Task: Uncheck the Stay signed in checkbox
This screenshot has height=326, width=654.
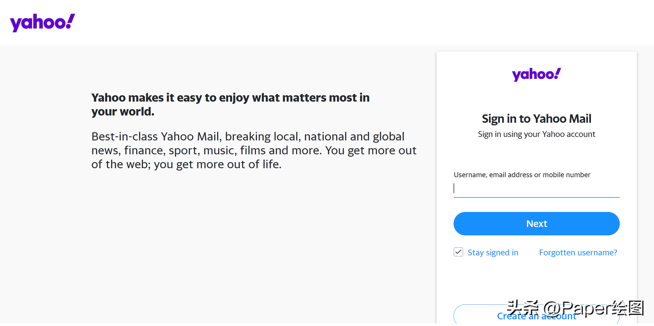Action: pyautogui.click(x=458, y=252)
